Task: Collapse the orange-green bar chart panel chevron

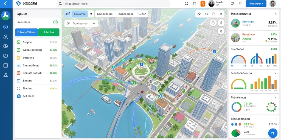Action: point(276,73)
